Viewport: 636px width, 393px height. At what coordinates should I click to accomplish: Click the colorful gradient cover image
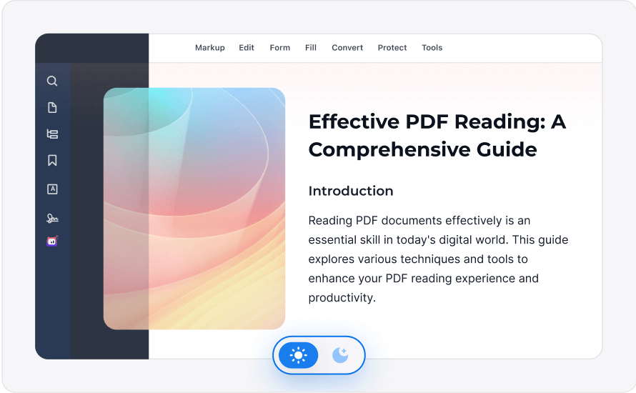[194, 209]
